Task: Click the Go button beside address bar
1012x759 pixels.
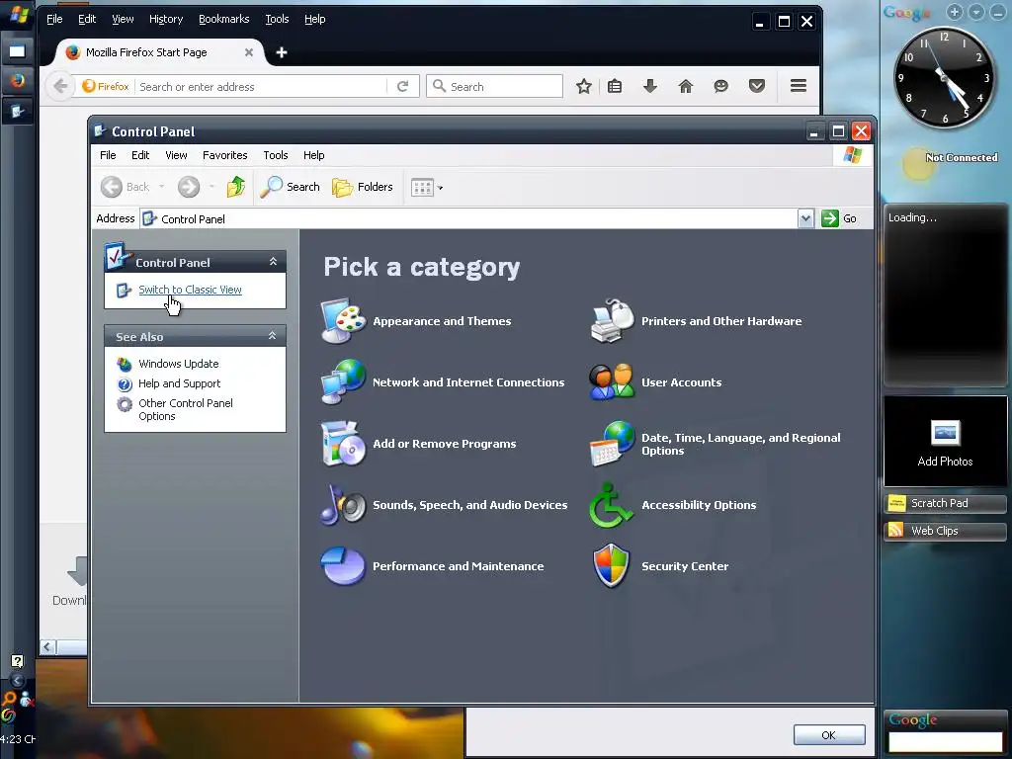Action: [x=839, y=218]
